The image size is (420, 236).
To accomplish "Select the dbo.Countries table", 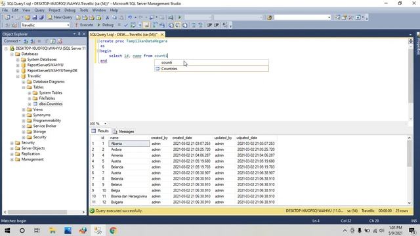I will click(x=51, y=104).
